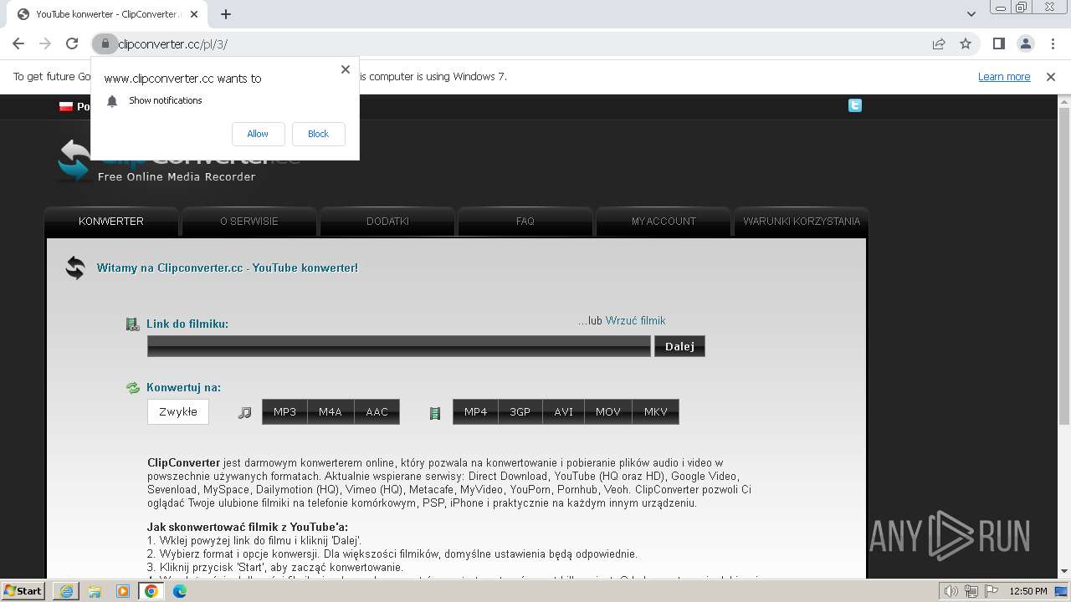Select the Zwykłe conversion option
Screen dimensions: 1071x602
click(x=178, y=412)
